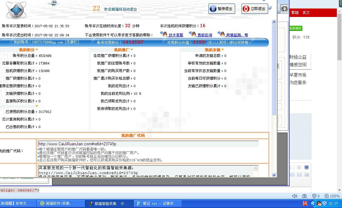This screenshot has height=208, width=342.
Task: Click the 本次挂机时间获赠积分 value 16
Action: (202, 26)
